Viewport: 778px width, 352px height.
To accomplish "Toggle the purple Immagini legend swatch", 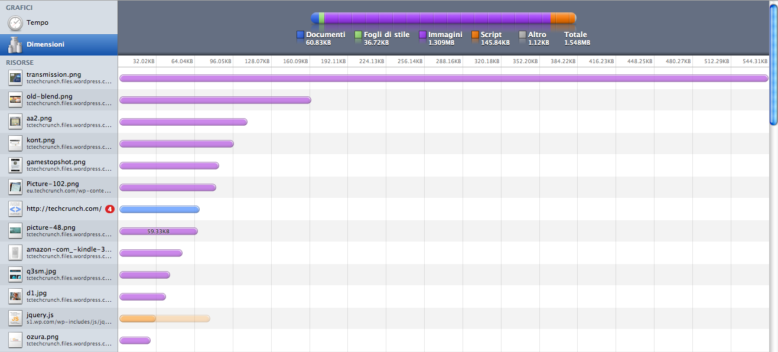I will [x=422, y=35].
